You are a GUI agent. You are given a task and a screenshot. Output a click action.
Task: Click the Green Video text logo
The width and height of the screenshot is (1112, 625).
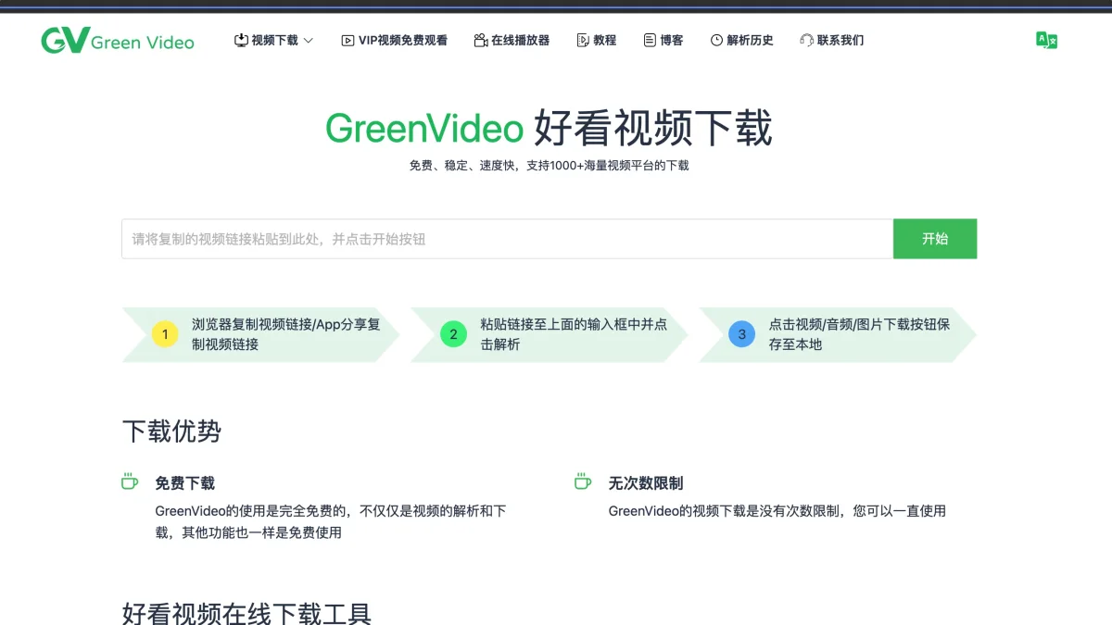coord(143,43)
